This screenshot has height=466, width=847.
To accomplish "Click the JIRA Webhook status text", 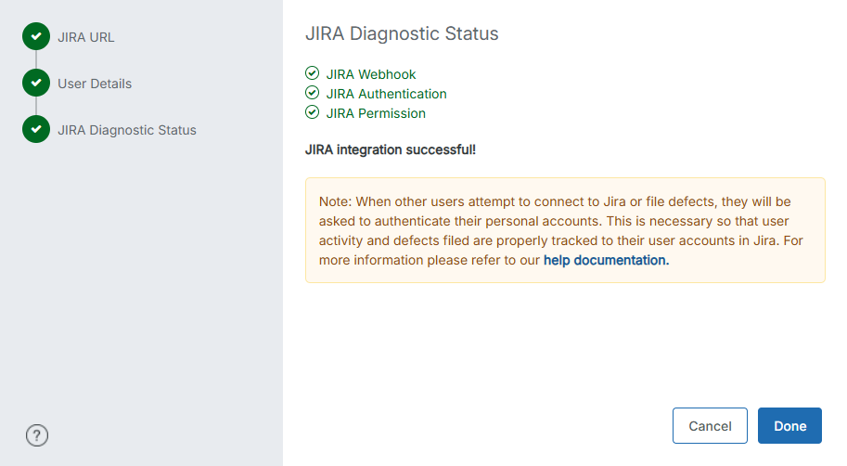I will pos(371,74).
